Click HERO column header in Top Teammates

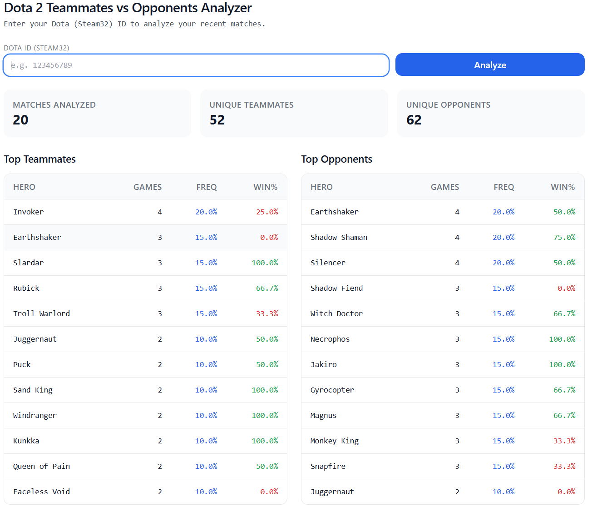point(24,187)
